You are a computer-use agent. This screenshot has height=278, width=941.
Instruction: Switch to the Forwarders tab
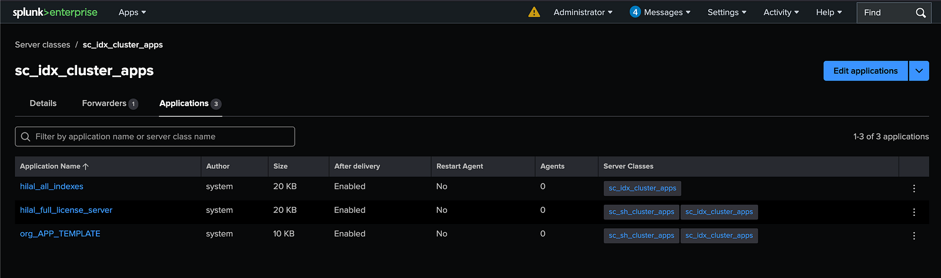pyautogui.click(x=109, y=103)
